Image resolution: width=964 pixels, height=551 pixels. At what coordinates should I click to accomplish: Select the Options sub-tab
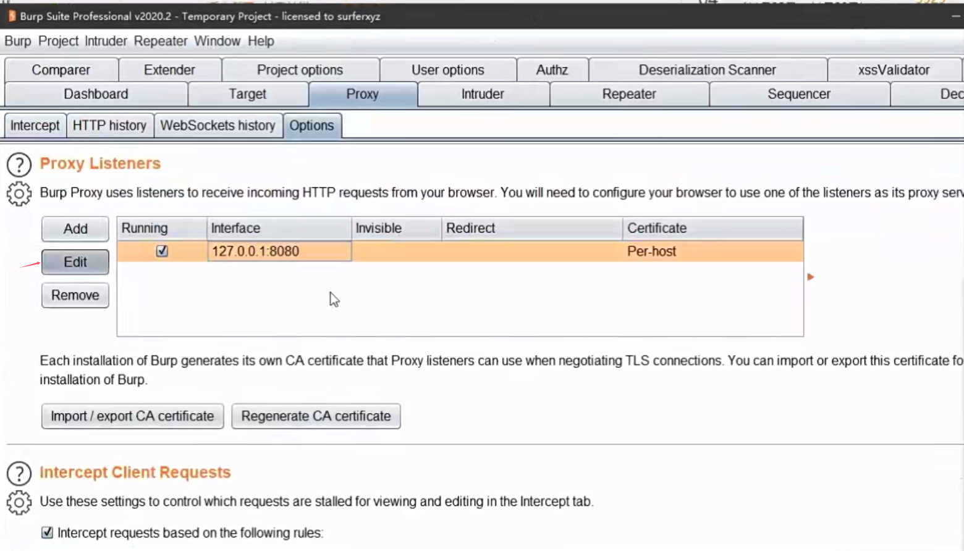[311, 126]
